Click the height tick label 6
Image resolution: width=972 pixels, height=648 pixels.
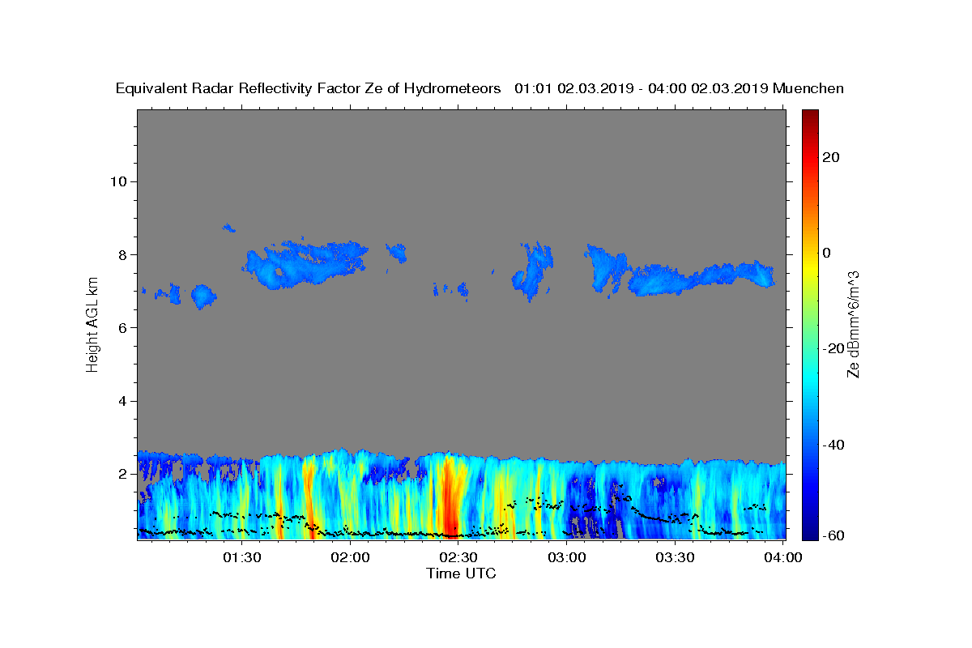[x=122, y=328]
